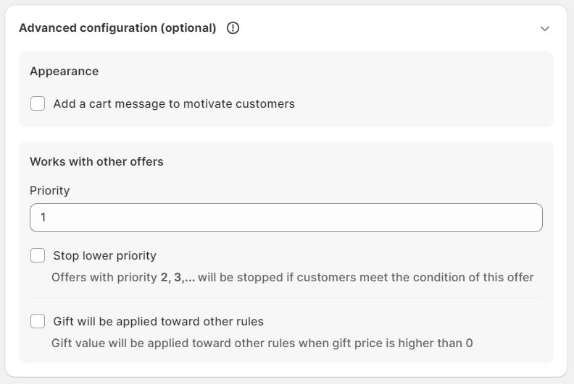Tick the Stop lower priority checkbox

click(38, 255)
